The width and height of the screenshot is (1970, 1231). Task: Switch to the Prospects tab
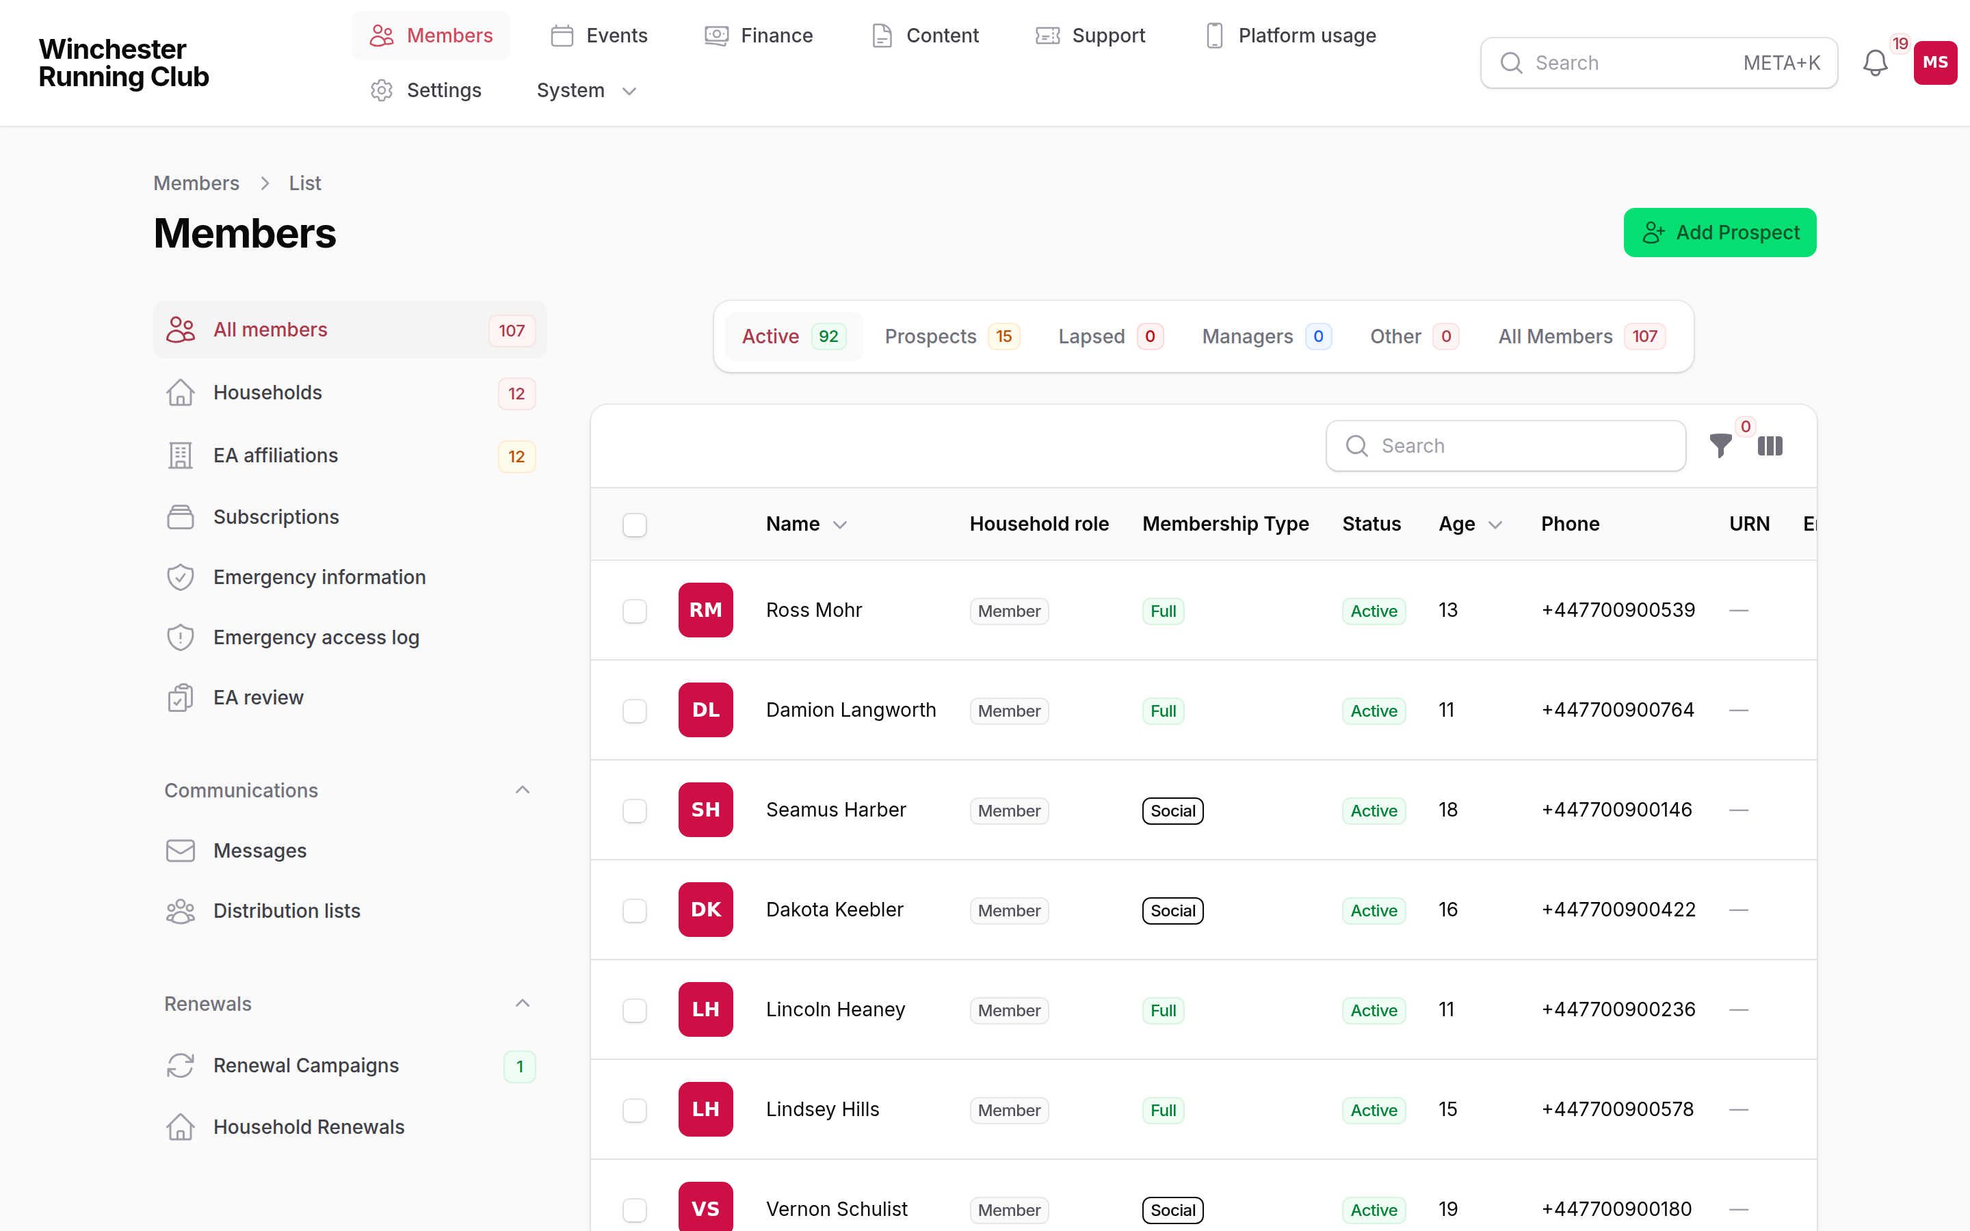(x=951, y=336)
